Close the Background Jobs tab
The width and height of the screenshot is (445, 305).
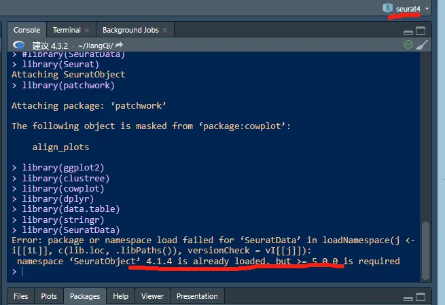click(x=164, y=30)
